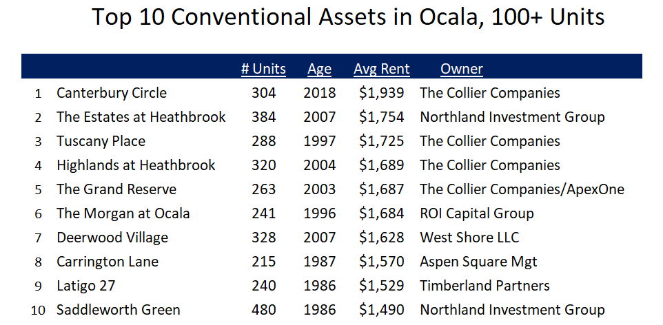Click the Timberland Partners owner entry

[x=485, y=286]
